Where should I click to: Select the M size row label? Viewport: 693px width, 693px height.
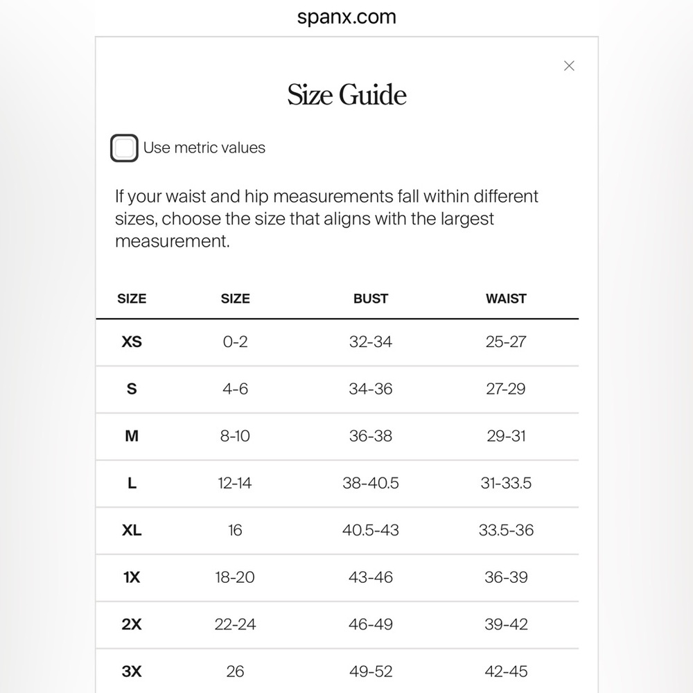132,436
